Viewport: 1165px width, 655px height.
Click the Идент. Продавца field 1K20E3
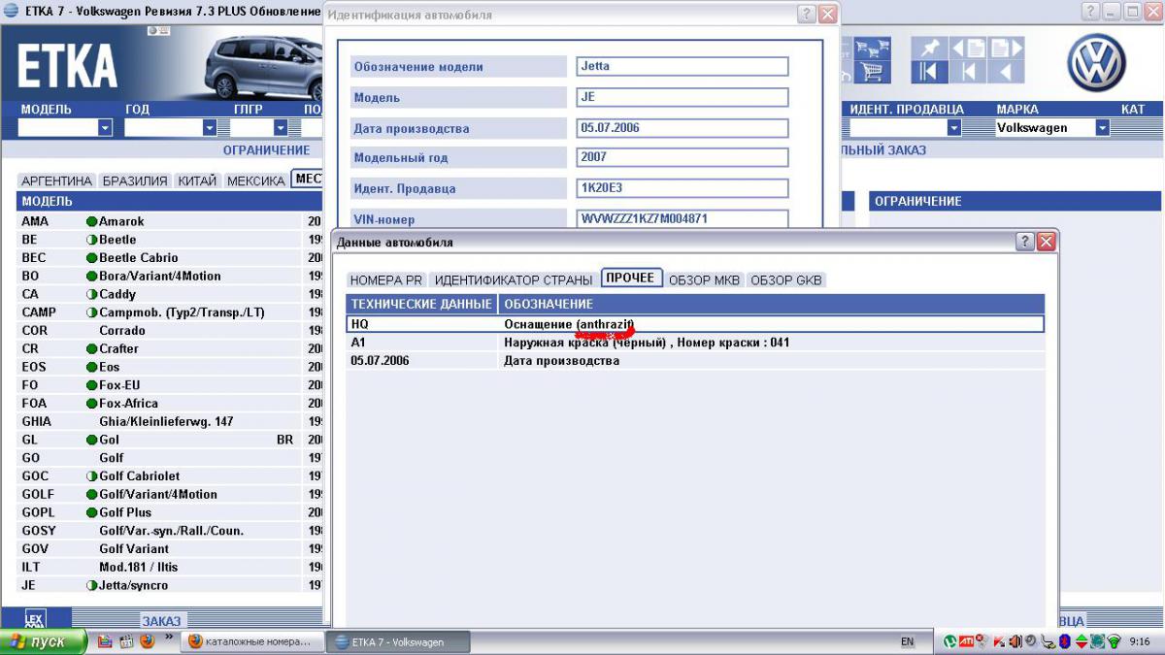[x=682, y=188]
